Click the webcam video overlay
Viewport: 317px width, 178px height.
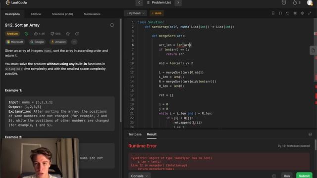coord(40,158)
